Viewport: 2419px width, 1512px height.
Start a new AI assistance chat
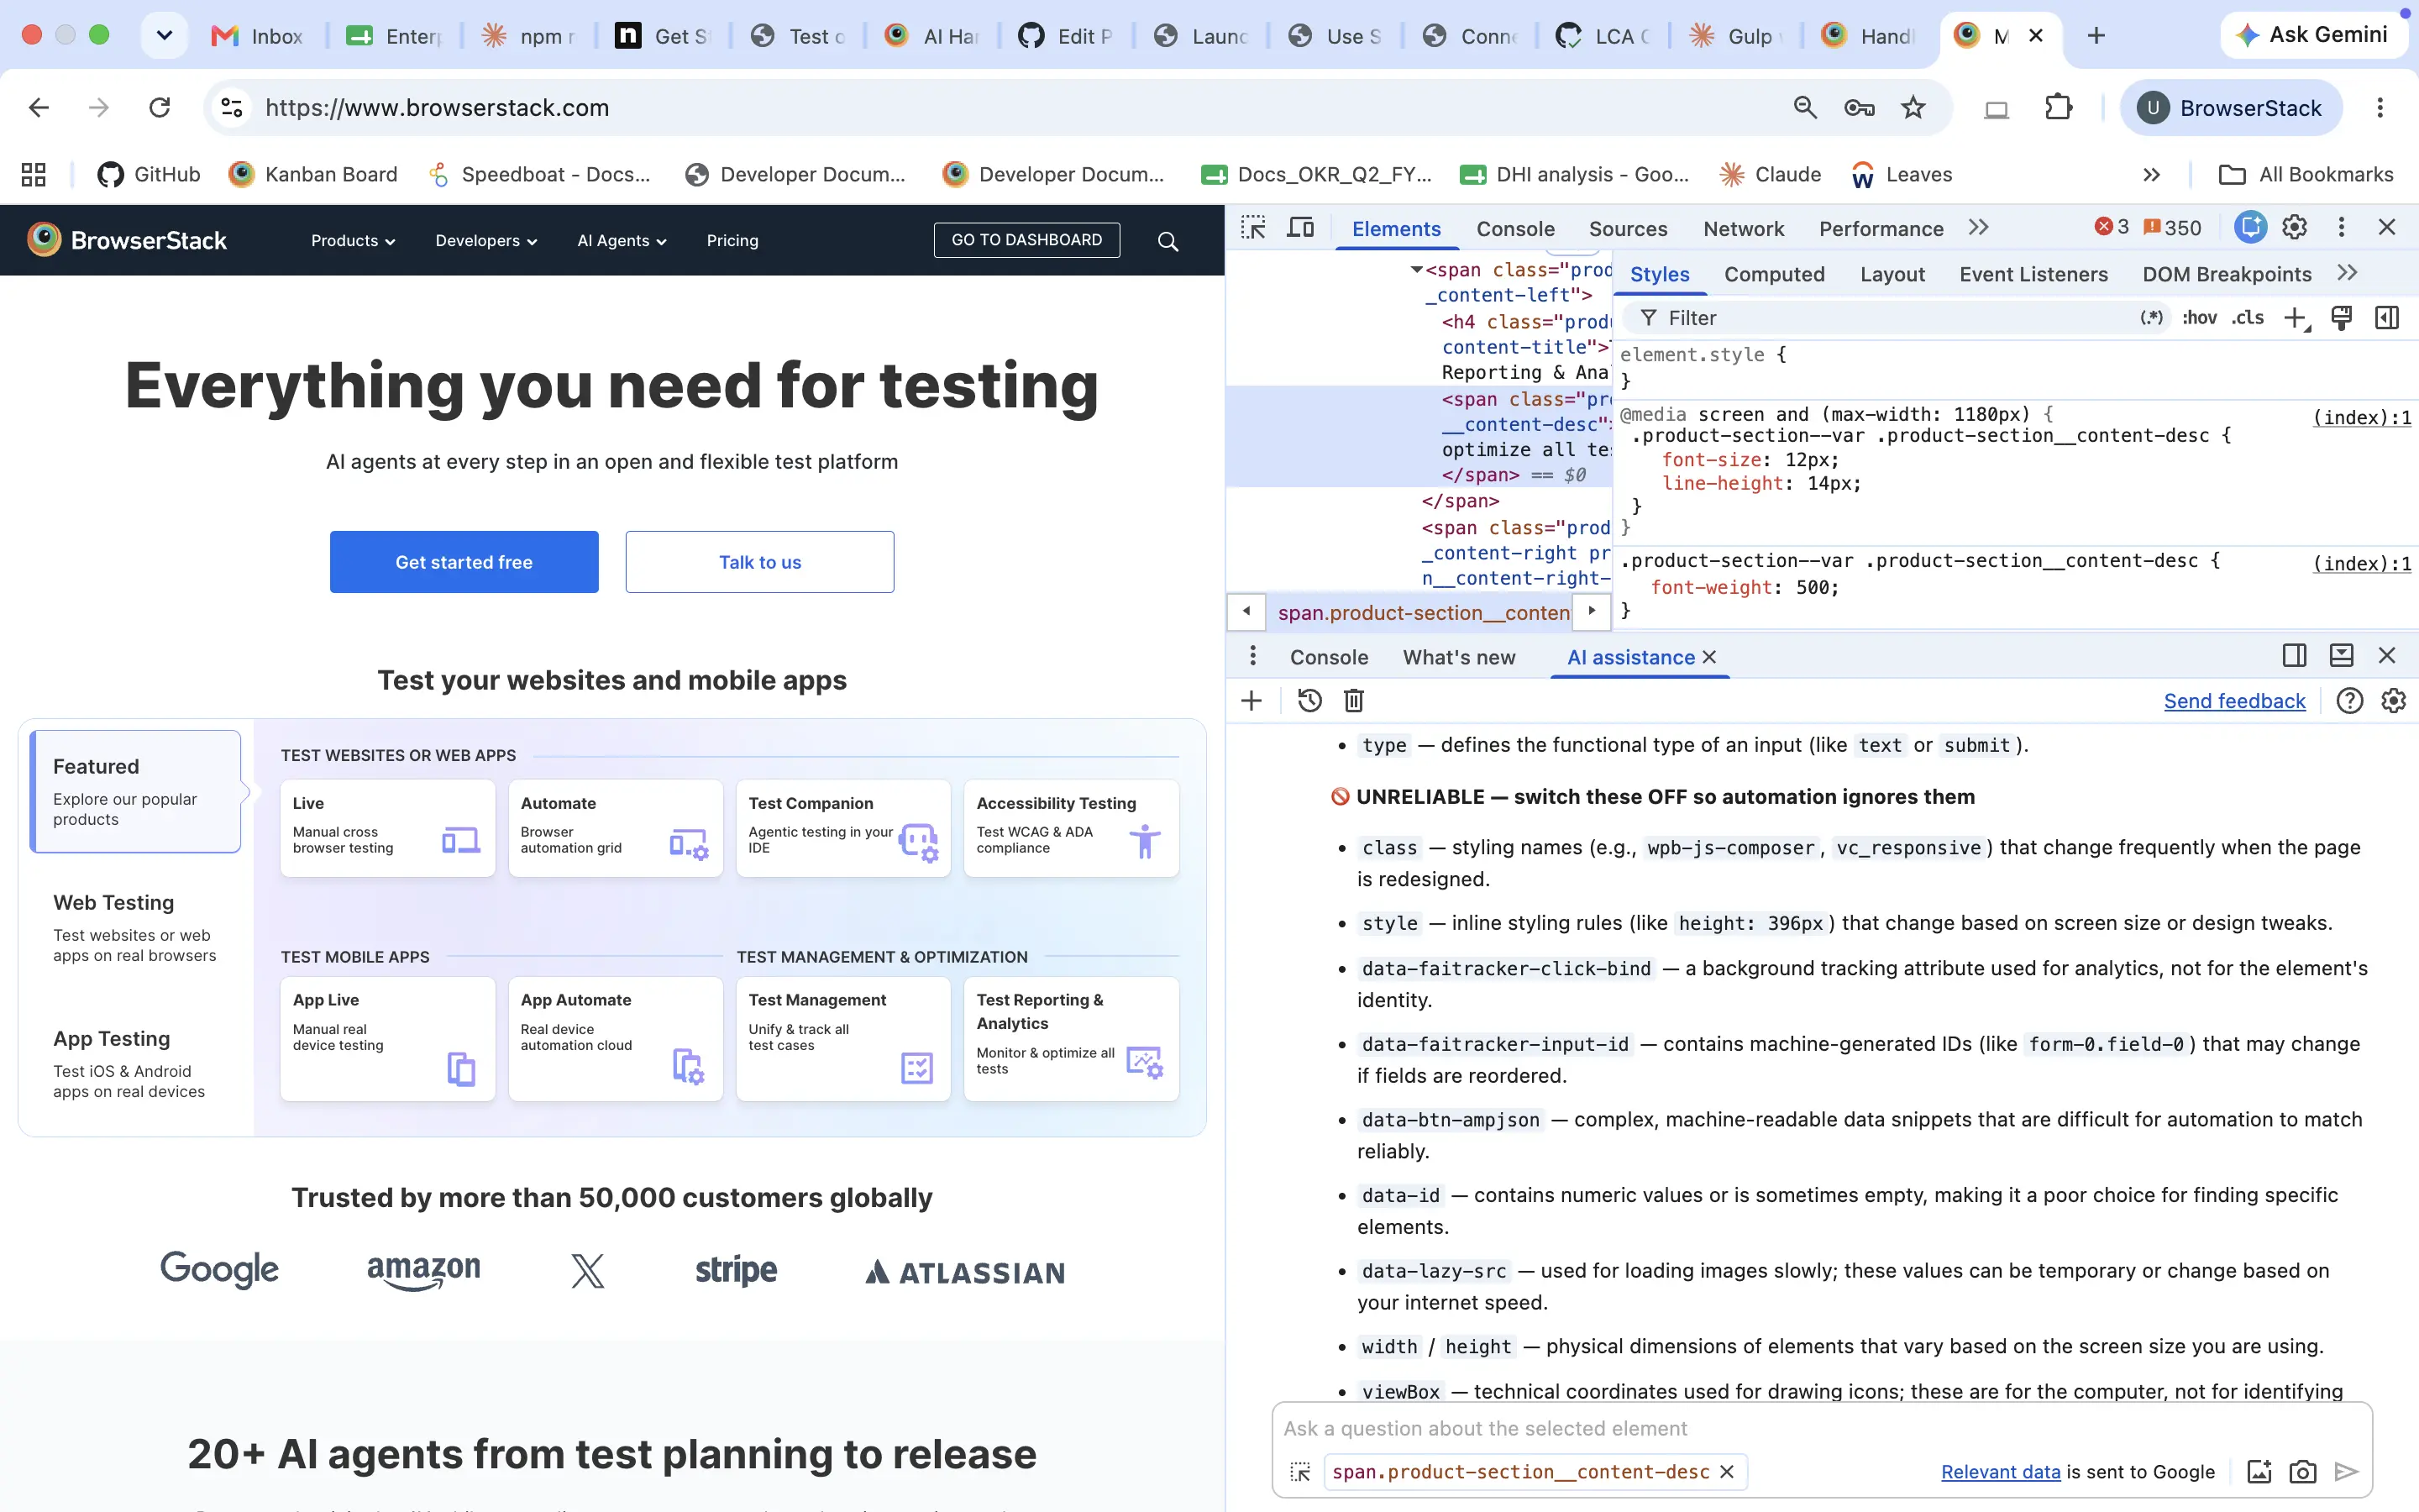click(1251, 701)
